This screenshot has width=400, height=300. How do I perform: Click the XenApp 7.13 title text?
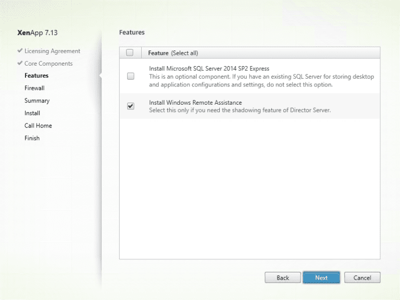point(37,33)
